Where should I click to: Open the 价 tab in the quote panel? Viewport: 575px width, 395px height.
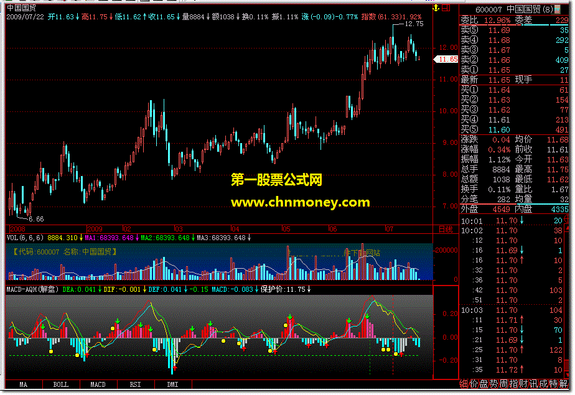474,384
